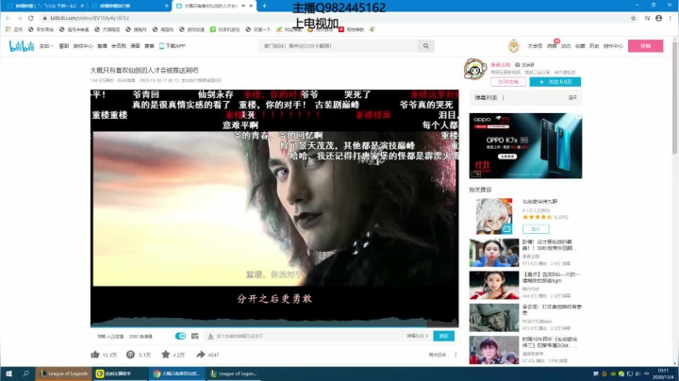The width and height of the screenshot is (679, 381).
Task: Open the danmaku list options dots
Action: click(504, 98)
